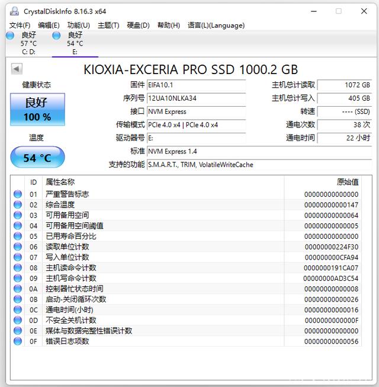
Task: Select the 已用寿命百分比 attribute name
Action: 71,236
